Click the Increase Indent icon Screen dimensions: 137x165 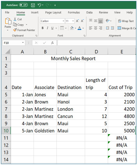tap(112, 28)
